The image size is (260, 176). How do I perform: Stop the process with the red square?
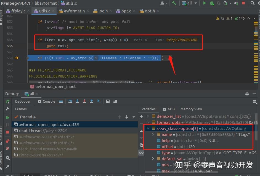coord(243,3)
